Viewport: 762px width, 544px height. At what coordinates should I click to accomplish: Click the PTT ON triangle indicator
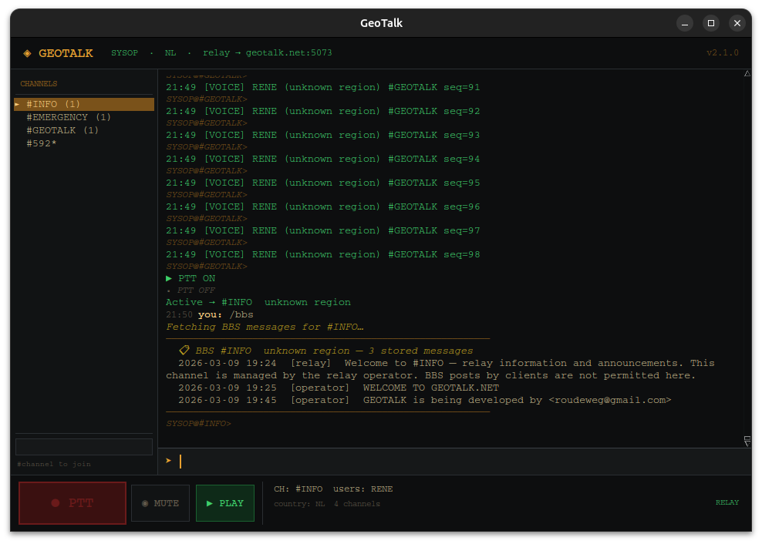point(169,278)
